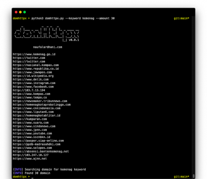The height and width of the screenshot is (179, 207).
Task: Select the https://www.sscnbkn.id line
Action: 31,137
